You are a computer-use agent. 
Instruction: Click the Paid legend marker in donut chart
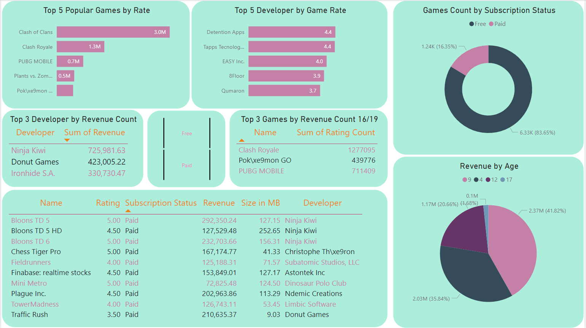coord(491,24)
